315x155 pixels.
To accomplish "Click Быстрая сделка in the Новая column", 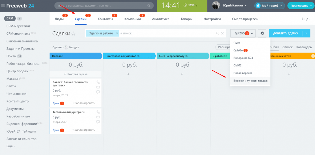I will [x=75, y=74].
